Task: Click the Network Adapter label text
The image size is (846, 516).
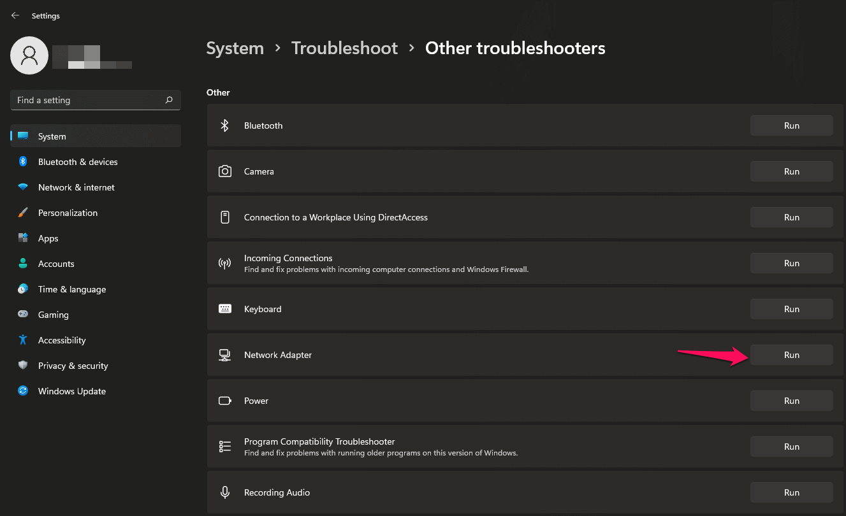Action: (x=278, y=355)
